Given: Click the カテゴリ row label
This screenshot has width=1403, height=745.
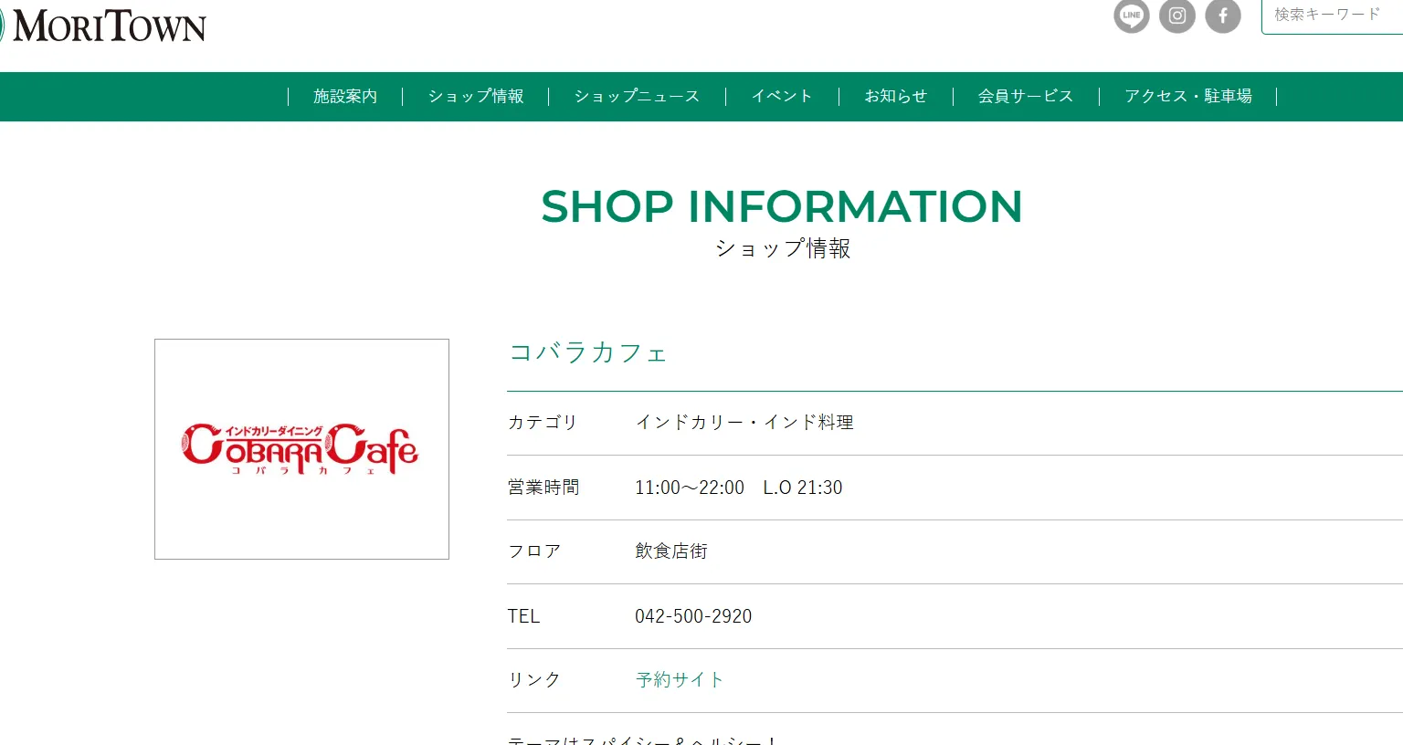Looking at the screenshot, I should tap(543, 423).
